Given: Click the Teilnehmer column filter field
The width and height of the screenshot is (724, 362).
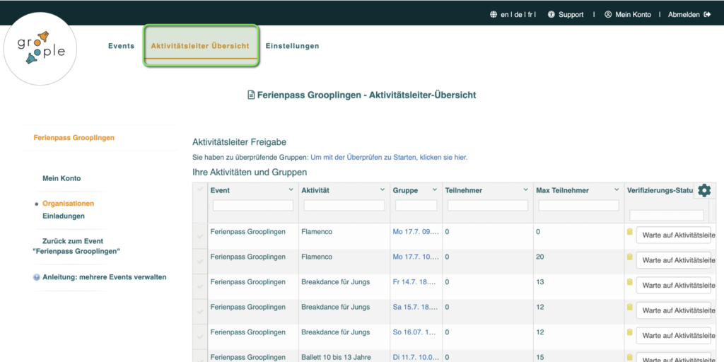Looking at the screenshot, I should pos(488,206).
